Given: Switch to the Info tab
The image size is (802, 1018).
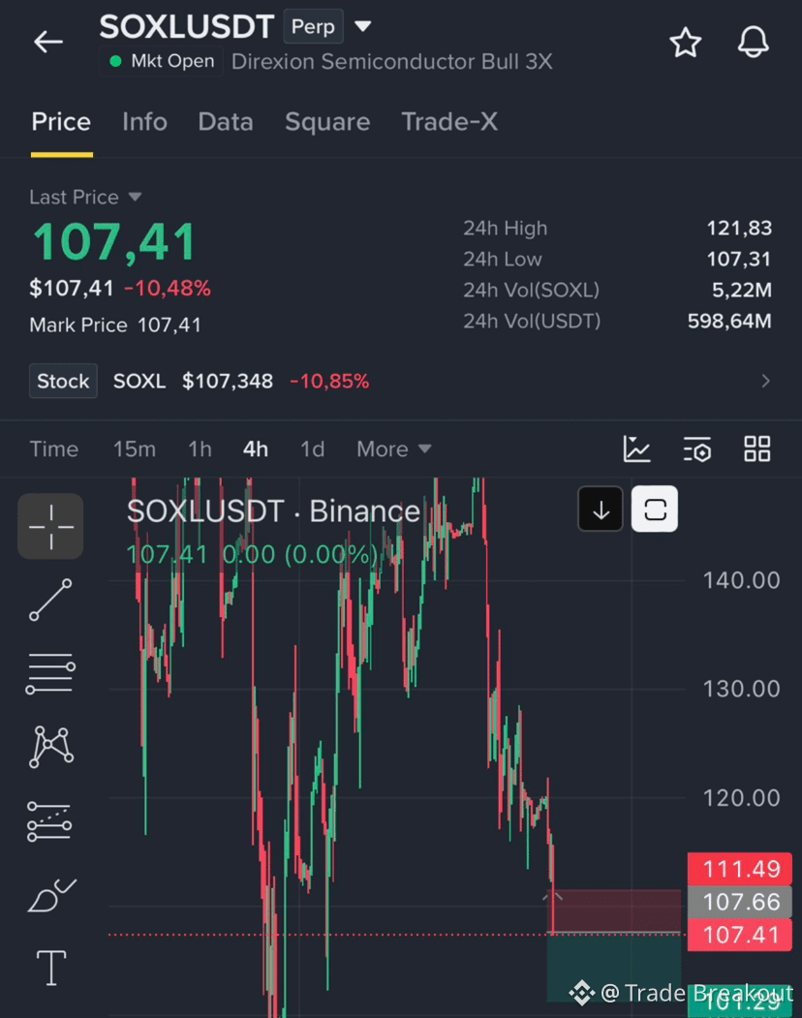Looking at the screenshot, I should point(144,122).
